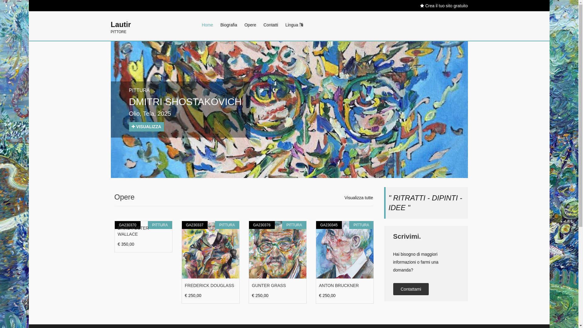
Task: Click Visualizza tutte link
Action: [x=359, y=198]
